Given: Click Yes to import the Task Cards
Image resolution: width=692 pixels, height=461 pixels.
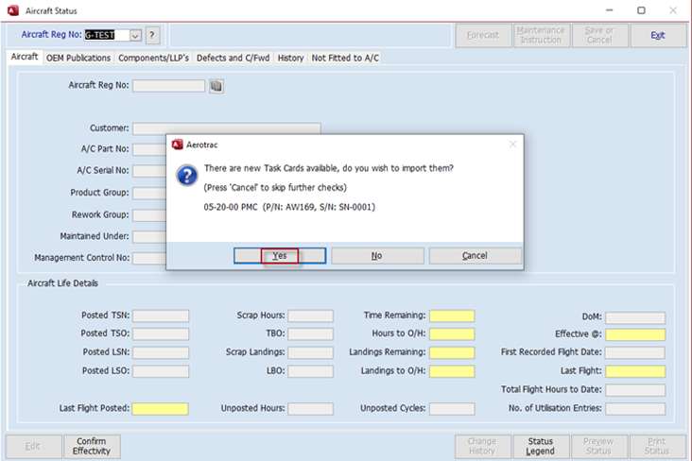Looking at the screenshot, I should coord(280,255).
